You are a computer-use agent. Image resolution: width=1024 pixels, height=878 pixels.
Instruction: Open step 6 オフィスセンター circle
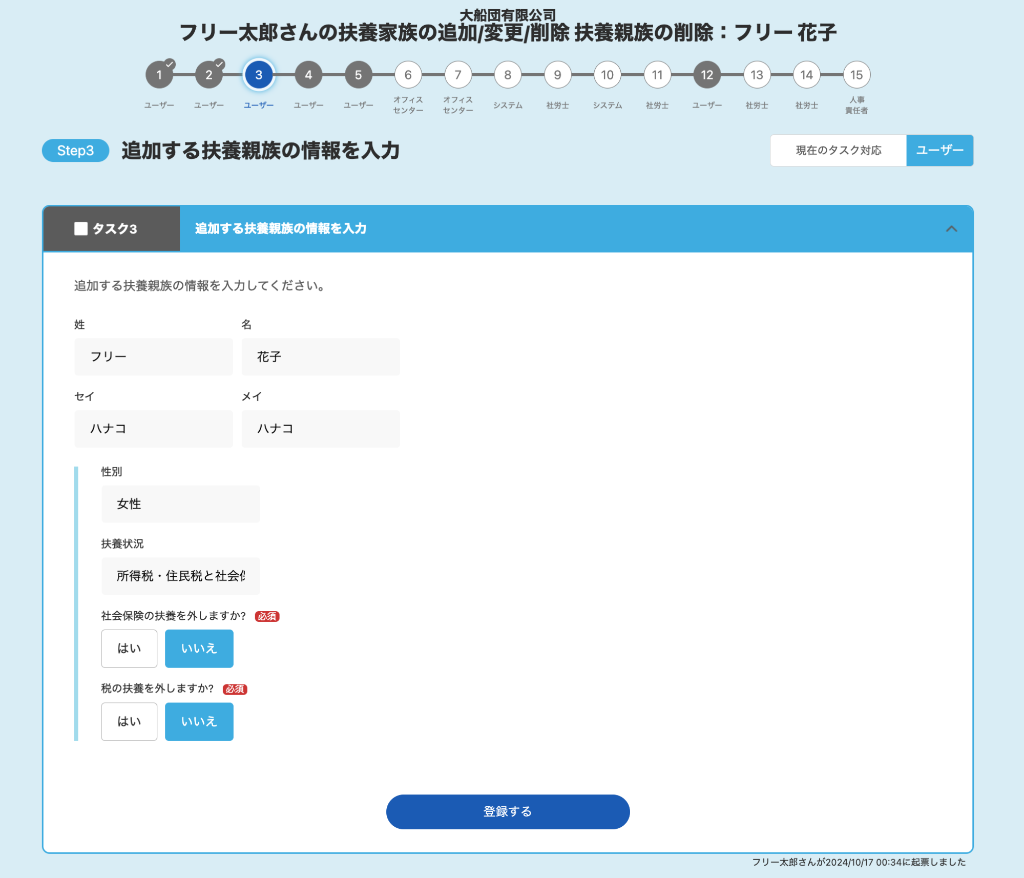click(408, 75)
